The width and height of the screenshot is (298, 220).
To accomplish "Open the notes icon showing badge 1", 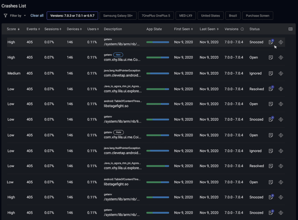I will coord(271,89).
